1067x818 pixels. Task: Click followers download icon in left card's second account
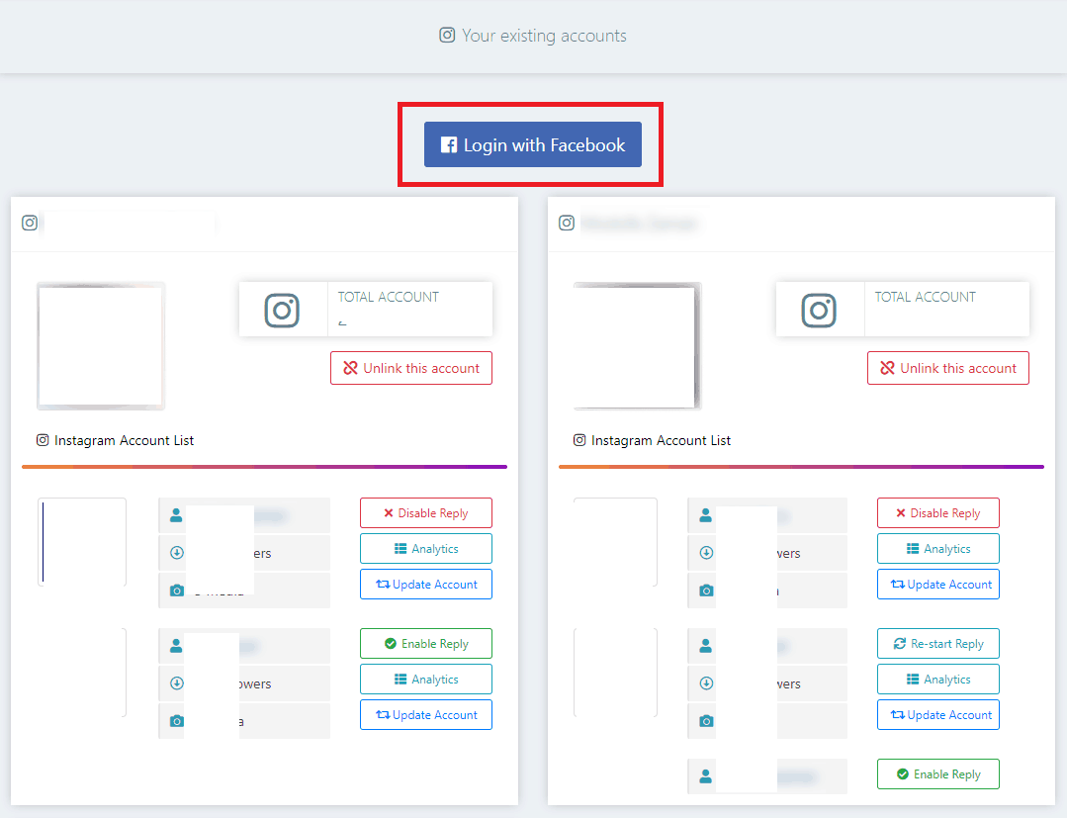177,683
